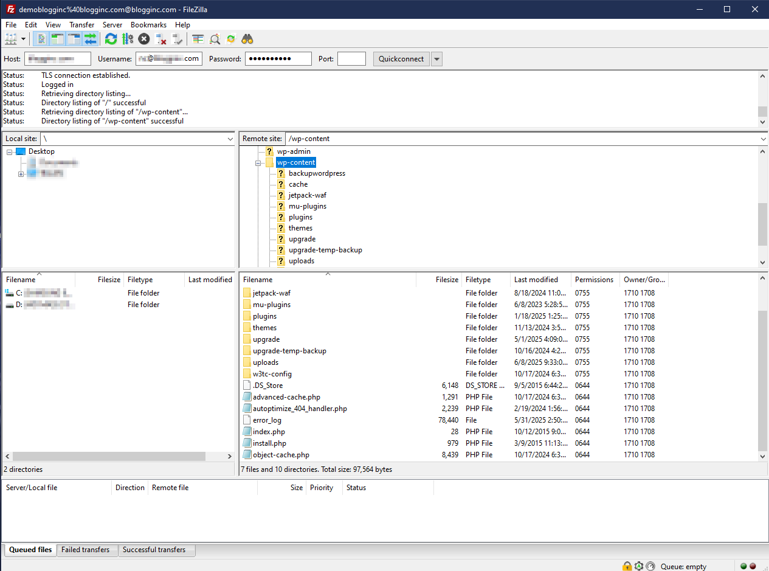
Task: Expand the Remote site path dropdown
Action: coord(763,139)
